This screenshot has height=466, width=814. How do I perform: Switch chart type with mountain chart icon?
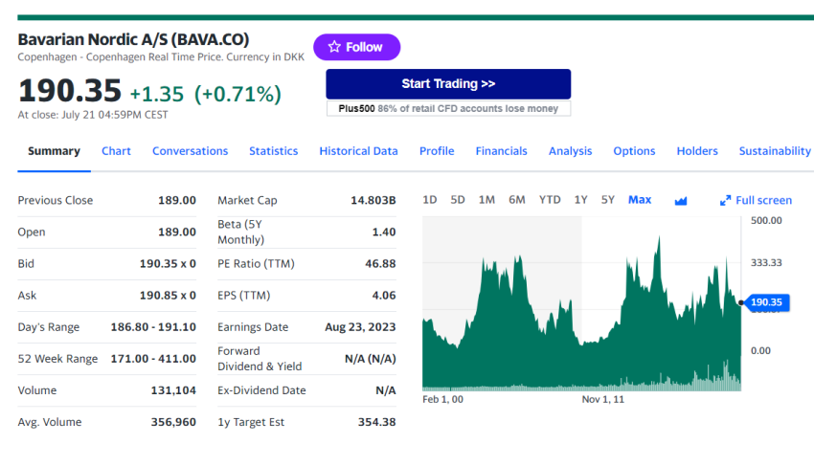(681, 201)
